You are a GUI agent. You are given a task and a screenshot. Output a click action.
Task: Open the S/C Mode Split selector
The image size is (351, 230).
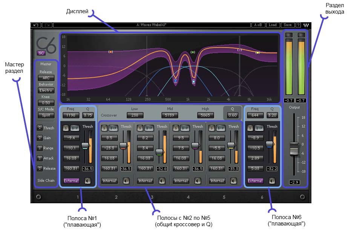tap(46, 115)
